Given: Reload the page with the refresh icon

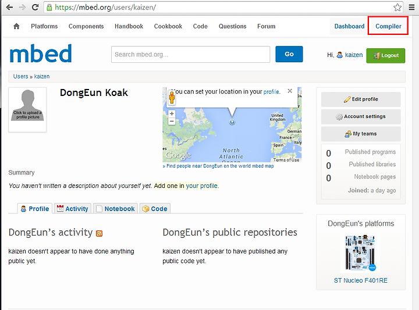Looking at the screenshot, I should click(35, 7).
